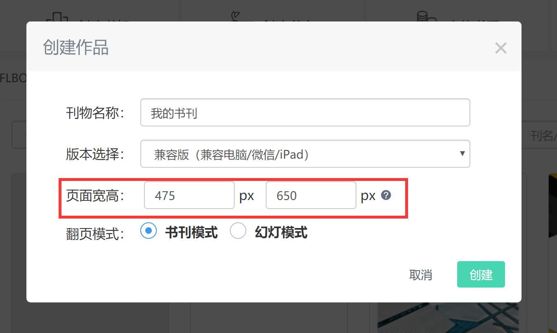Click the 取消 button
The height and width of the screenshot is (333, 557).
[420, 274]
